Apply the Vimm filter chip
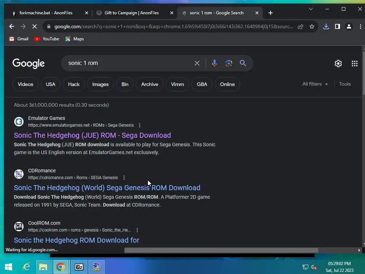Viewport: 365px width, 274px height. coord(178,84)
